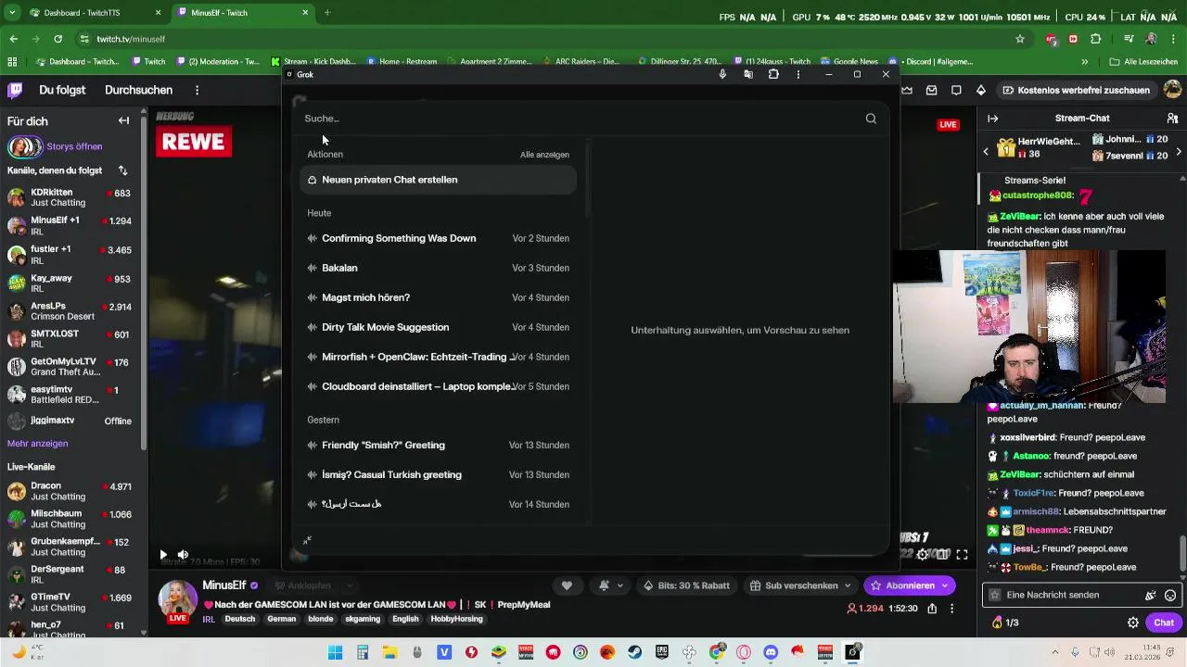This screenshot has width=1187, height=667.
Task: Open a new Chrome tab
Action: [x=326, y=13]
